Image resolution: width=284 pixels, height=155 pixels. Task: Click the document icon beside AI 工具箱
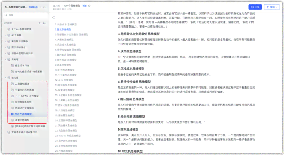9,35
